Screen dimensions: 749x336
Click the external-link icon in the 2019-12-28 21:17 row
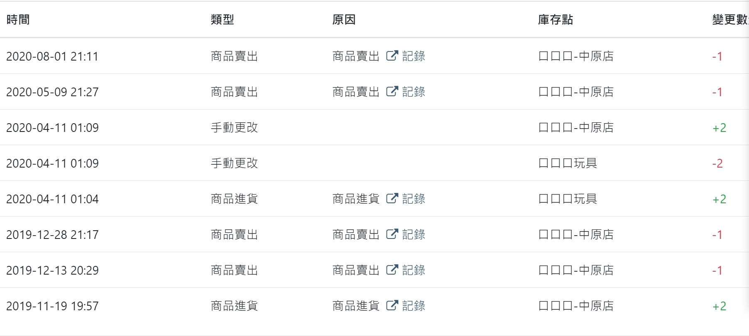392,234
